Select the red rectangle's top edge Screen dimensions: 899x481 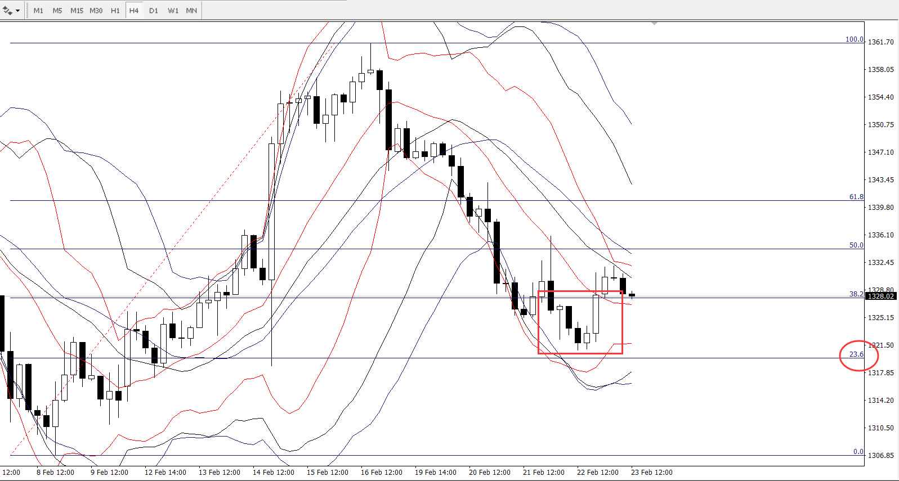[x=580, y=291]
